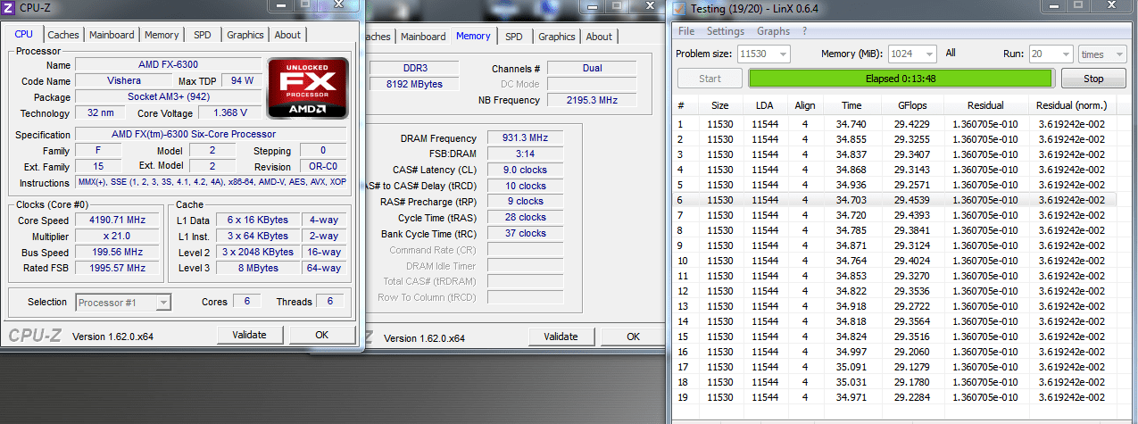Select the SPD tab in front CPU-Z window

pyautogui.click(x=203, y=35)
